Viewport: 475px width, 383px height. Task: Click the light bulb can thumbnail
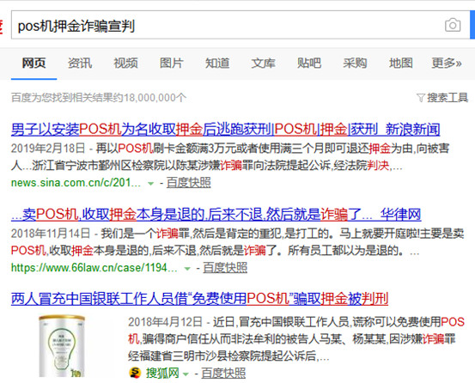pyautogui.click(x=62, y=346)
